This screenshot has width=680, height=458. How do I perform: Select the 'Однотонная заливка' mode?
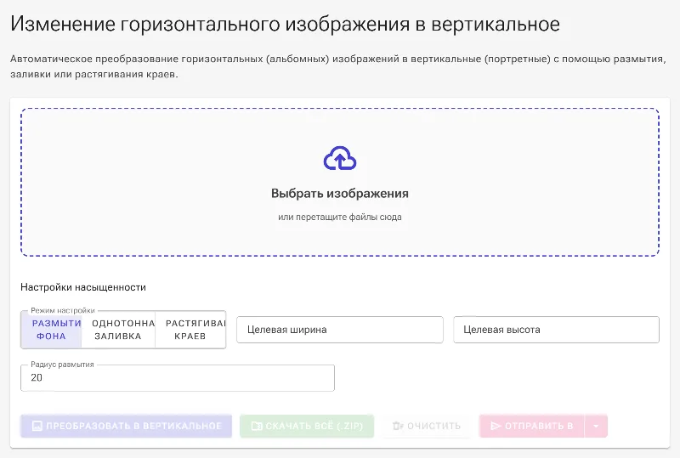pos(118,330)
